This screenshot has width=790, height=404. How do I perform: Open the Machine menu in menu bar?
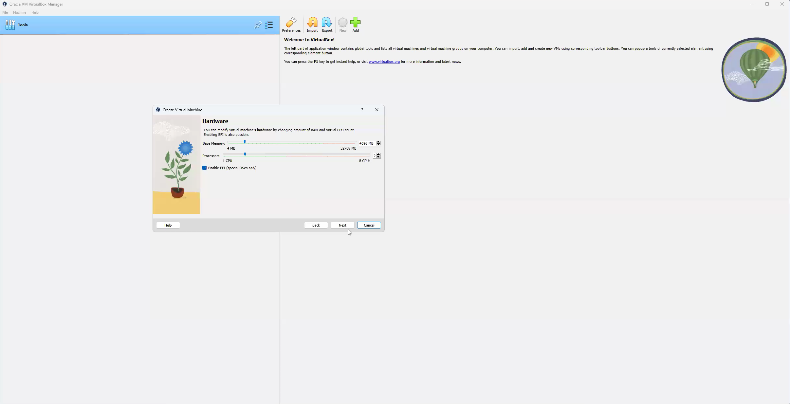point(20,12)
